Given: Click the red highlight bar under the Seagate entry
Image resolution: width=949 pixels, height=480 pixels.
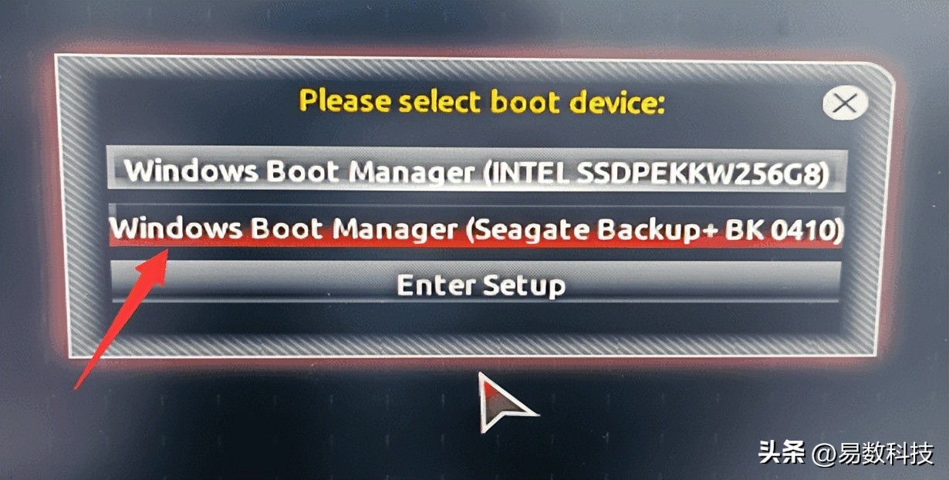Looking at the screenshot, I should (x=477, y=244).
